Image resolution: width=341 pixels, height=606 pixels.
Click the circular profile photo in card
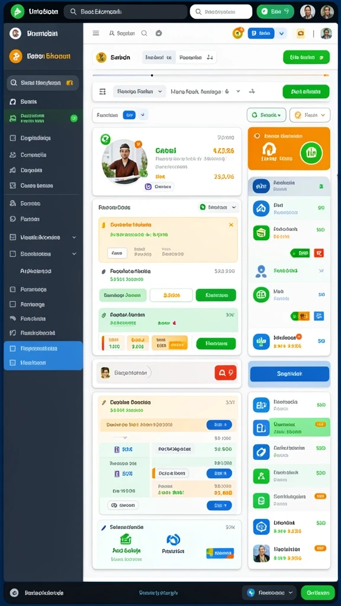click(x=124, y=162)
